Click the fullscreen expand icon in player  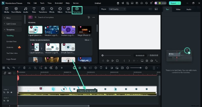point(156,61)
